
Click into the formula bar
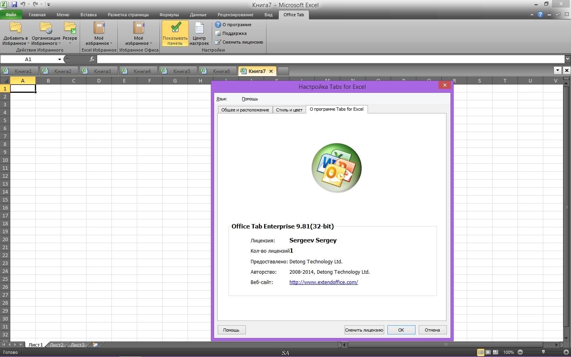pyautogui.click(x=330, y=59)
